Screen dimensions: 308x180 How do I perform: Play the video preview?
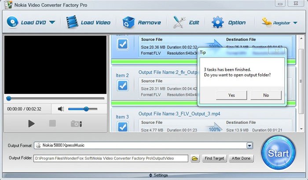click(x=31, y=123)
